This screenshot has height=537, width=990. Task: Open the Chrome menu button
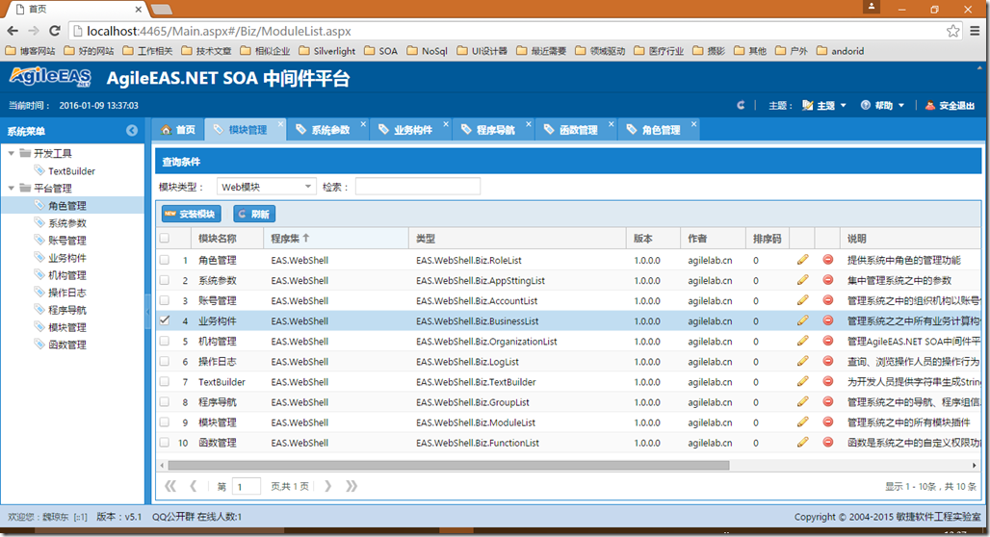[975, 30]
